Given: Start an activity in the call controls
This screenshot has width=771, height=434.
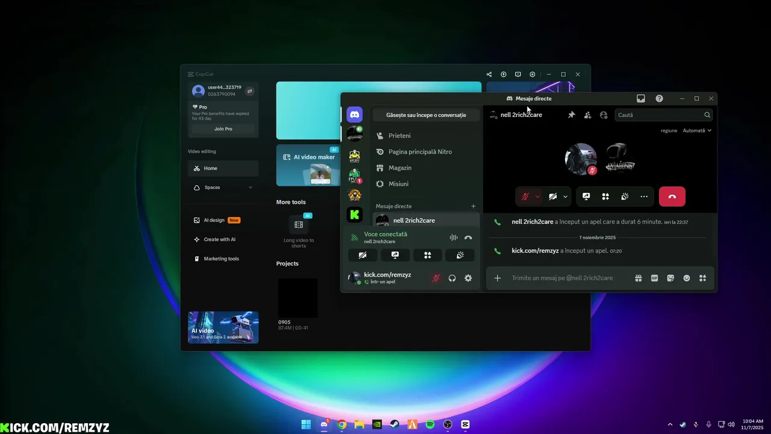Looking at the screenshot, I should pyautogui.click(x=605, y=197).
